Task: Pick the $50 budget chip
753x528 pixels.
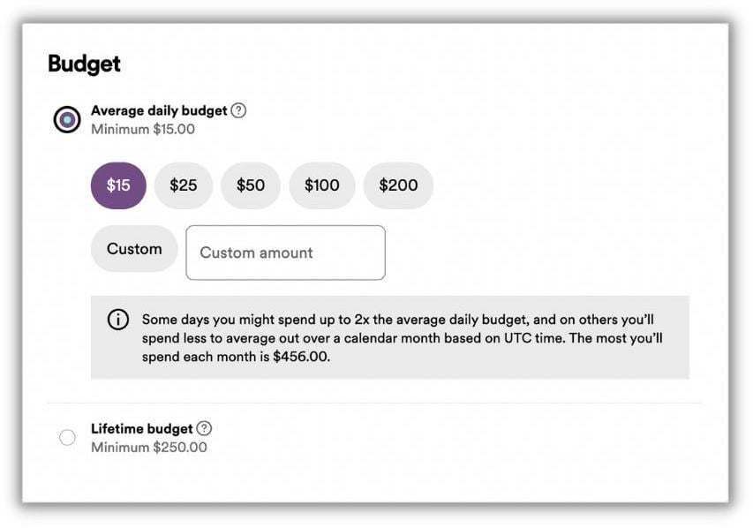Action: click(x=251, y=185)
